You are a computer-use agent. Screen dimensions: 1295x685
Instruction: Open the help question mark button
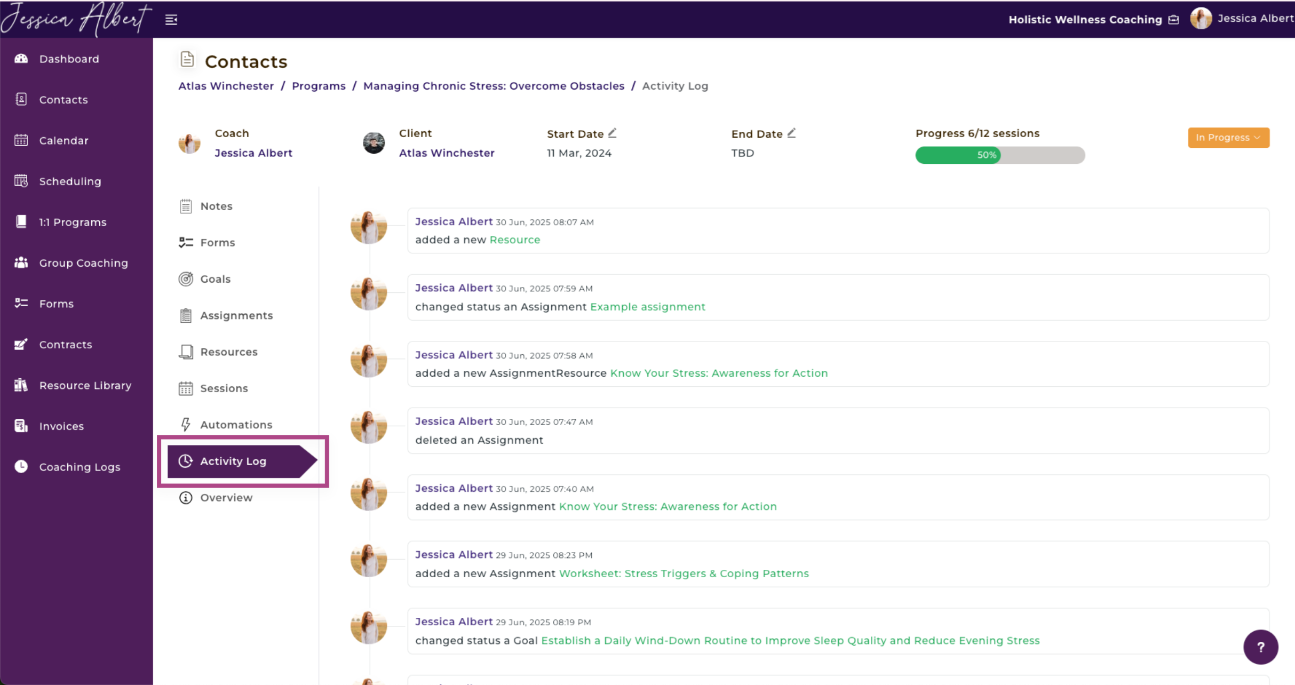coord(1260,647)
